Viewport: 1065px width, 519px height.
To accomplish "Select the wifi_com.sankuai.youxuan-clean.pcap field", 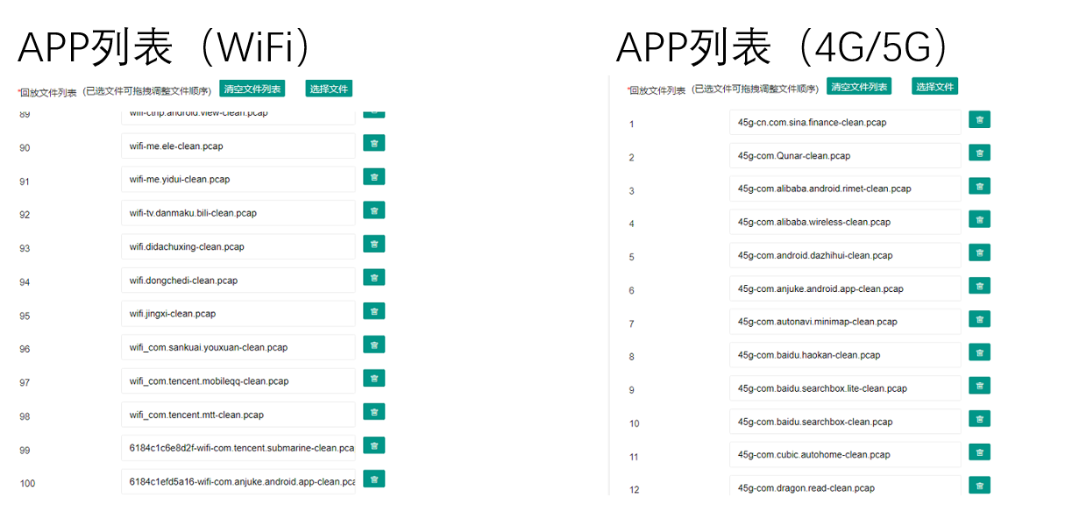I will 238,347.
